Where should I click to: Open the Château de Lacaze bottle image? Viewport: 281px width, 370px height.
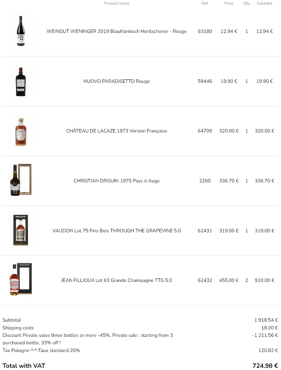pos(21,131)
